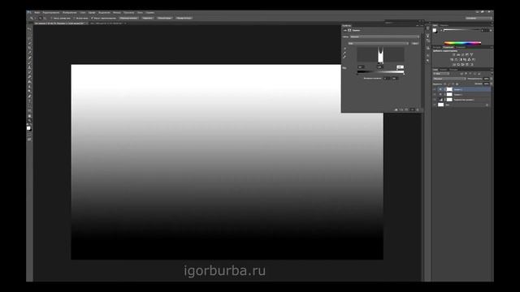This screenshot has height=292, width=520.
Task: Click the black input level field in Levels
Action: click(x=361, y=67)
